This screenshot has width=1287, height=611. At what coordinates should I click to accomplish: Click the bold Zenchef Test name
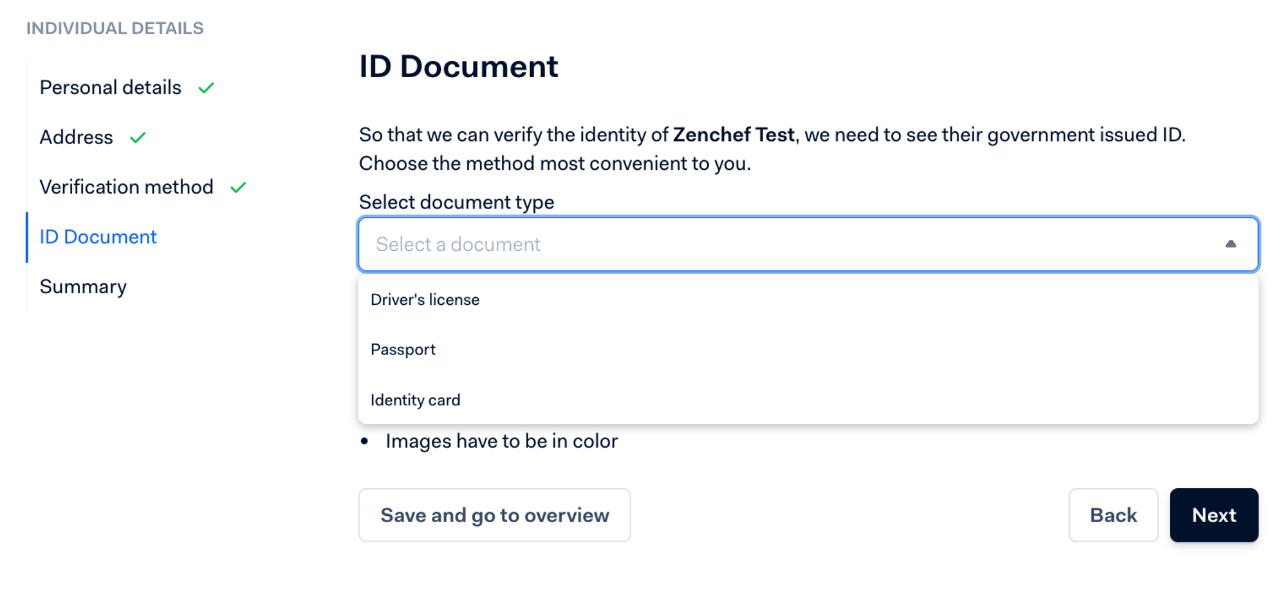[x=734, y=135]
